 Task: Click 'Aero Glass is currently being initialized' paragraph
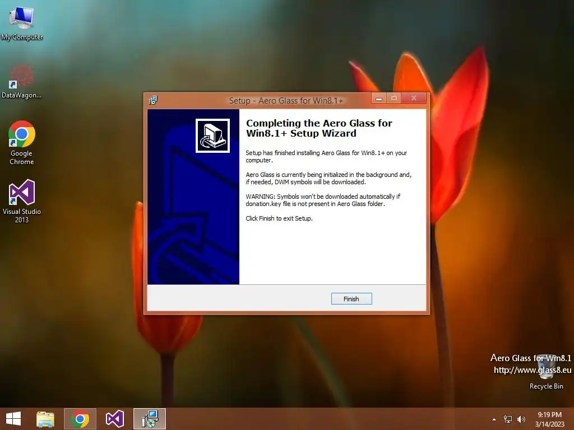328,178
